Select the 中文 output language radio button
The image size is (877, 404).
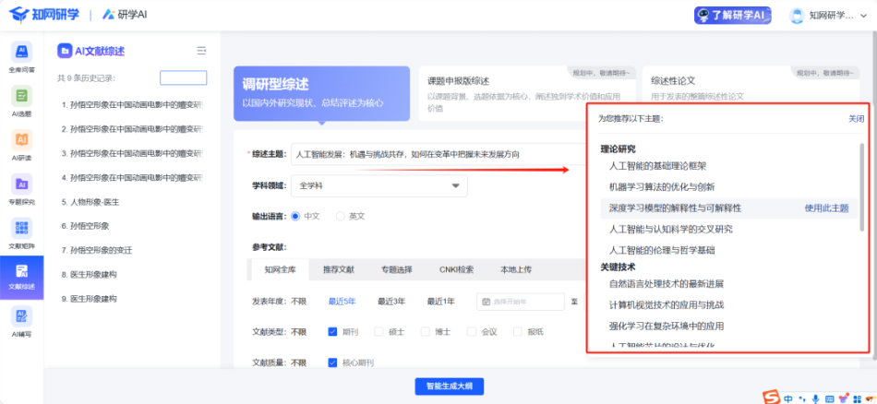pyautogui.click(x=296, y=216)
